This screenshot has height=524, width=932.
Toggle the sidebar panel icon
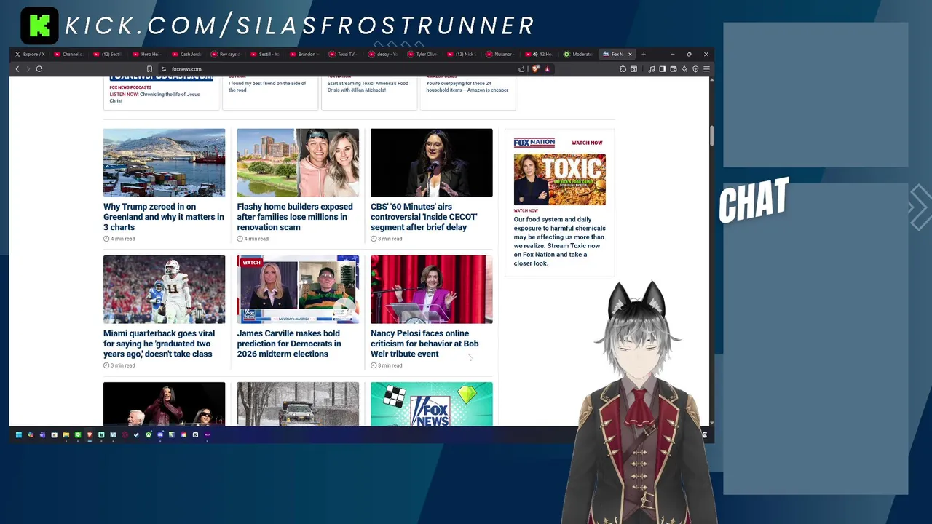[x=662, y=69]
